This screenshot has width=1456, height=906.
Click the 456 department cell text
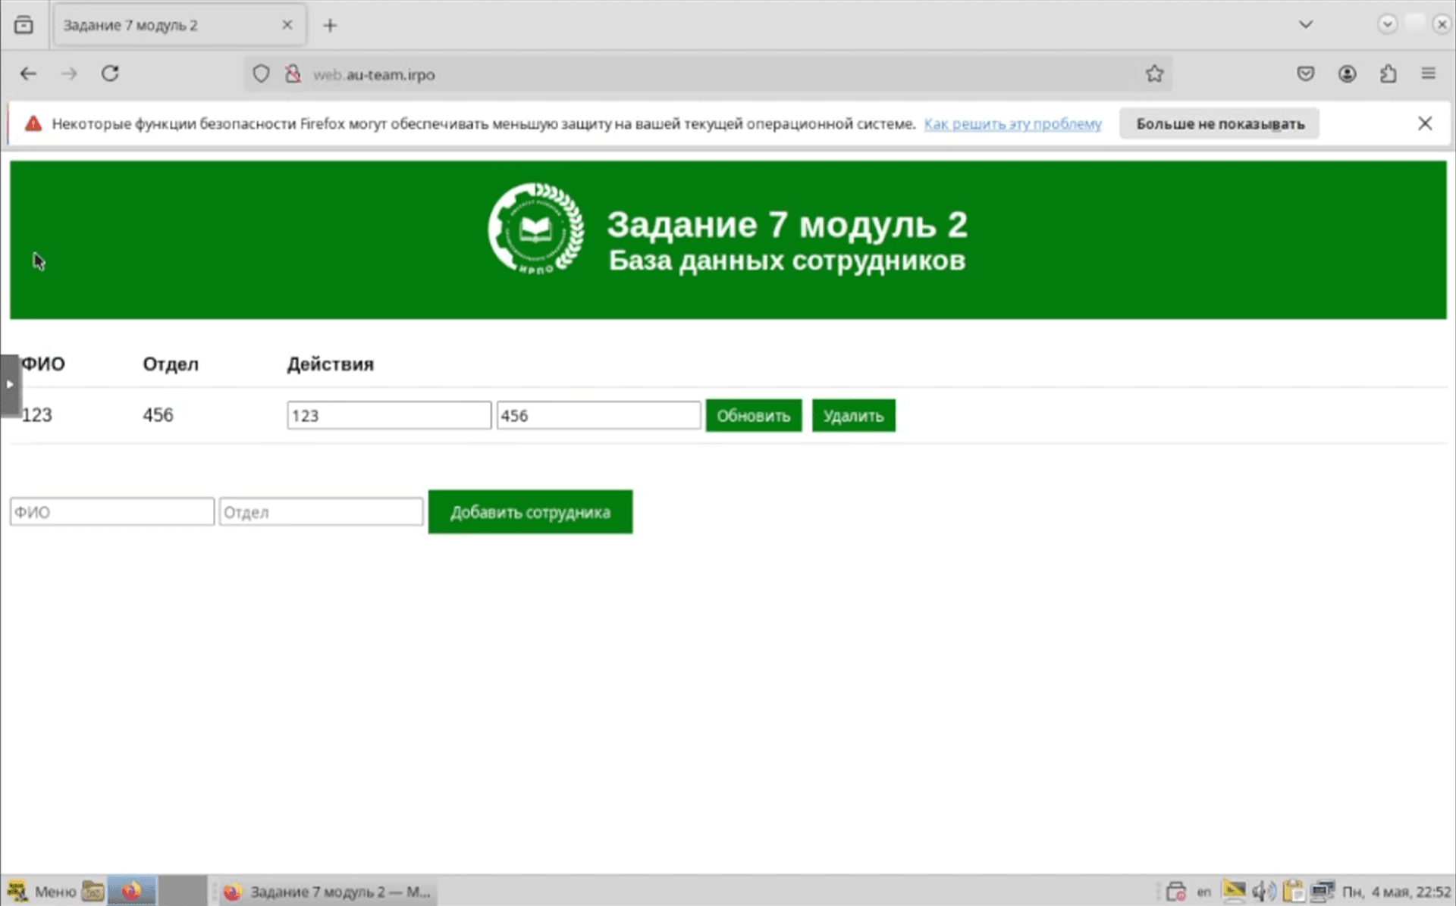[x=158, y=415]
